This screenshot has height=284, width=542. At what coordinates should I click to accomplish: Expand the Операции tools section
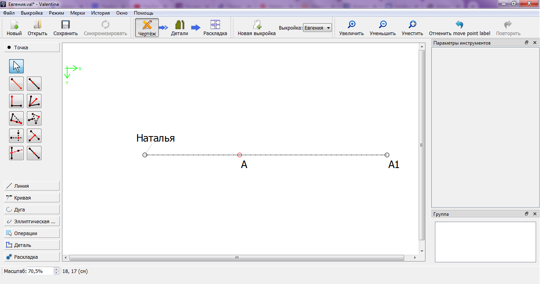click(32, 233)
